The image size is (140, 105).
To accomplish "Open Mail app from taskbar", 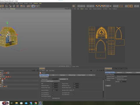I will (26, 103).
